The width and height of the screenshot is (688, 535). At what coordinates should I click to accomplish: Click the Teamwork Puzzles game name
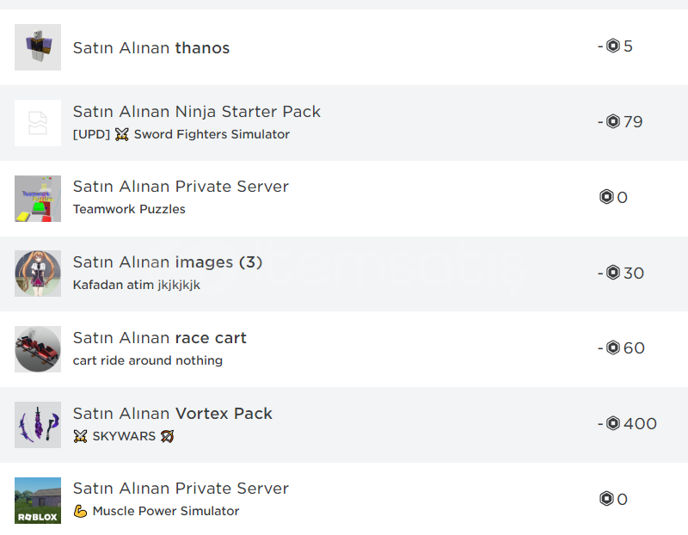pyautogui.click(x=129, y=209)
